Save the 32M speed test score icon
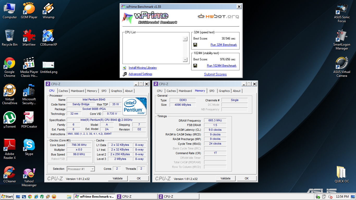356x200 pixels. tap(195, 45)
